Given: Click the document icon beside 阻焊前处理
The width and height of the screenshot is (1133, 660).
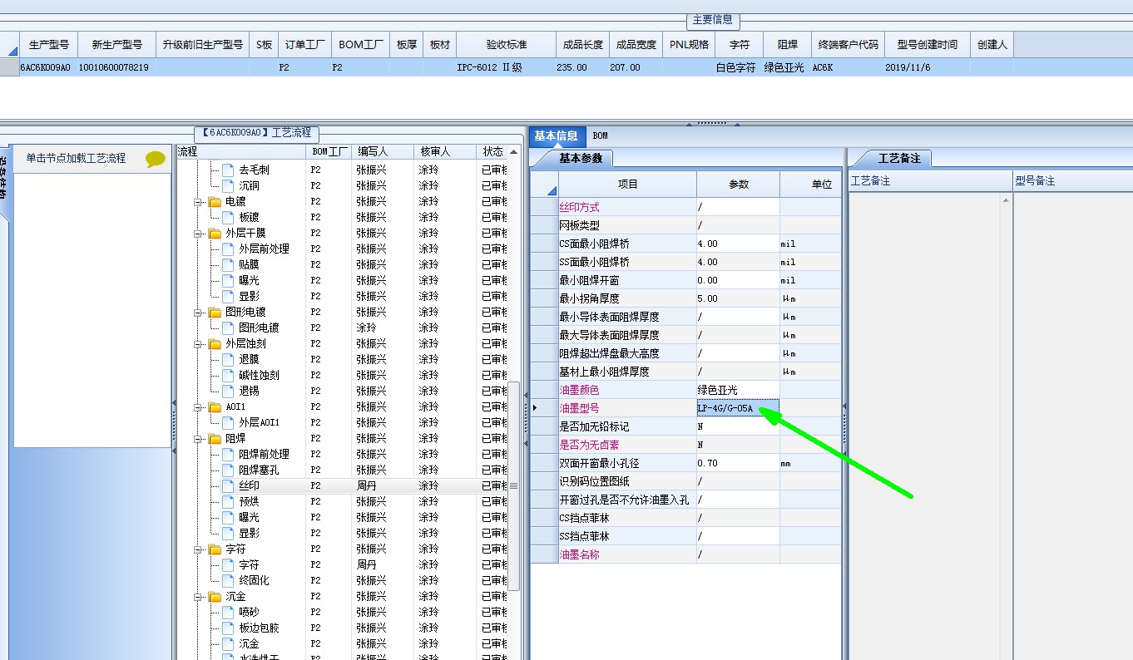Looking at the screenshot, I should (x=228, y=454).
